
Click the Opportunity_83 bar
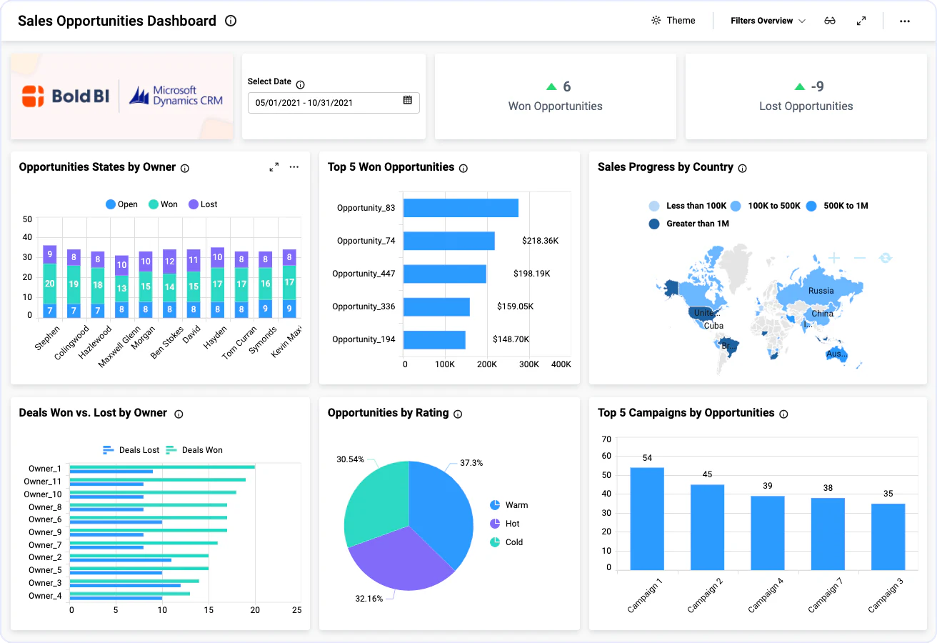(x=461, y=208)
